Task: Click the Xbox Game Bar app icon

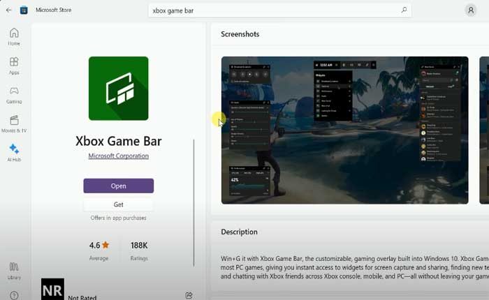Action: [x=119, y=88]
